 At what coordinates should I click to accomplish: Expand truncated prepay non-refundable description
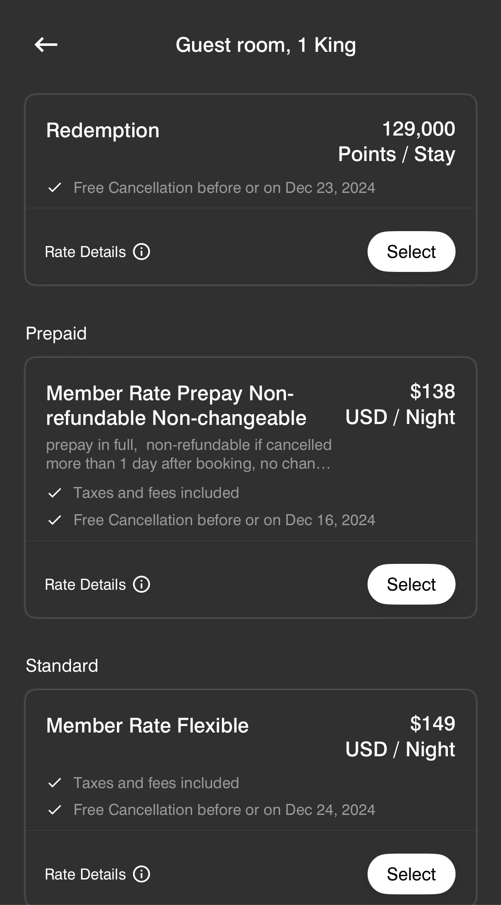pyautogui.click(x=188, y=454)
